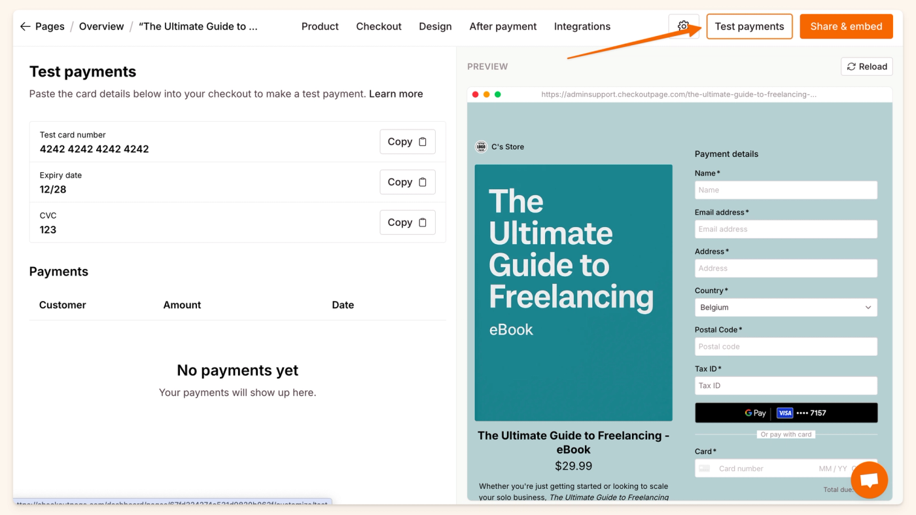The height and width of the screenshot is (515, 916).
Task: Open the Country dropdown showing Belgium
Action: tap(786, 308)
